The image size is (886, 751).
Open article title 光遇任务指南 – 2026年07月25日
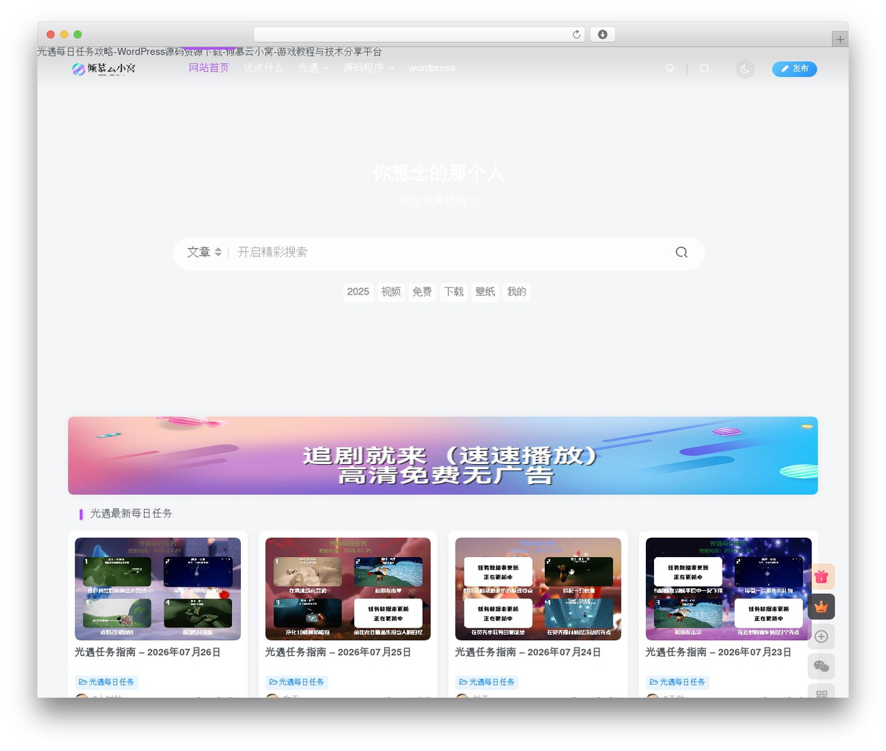tap(338, 652)
